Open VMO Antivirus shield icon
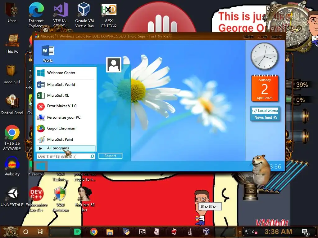The image size is (318, 238). 61,199
